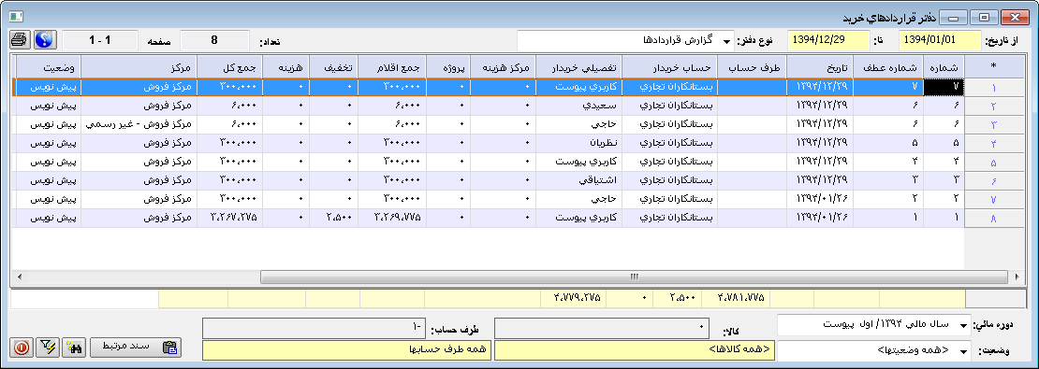Click the حساب خریدار column header

[x=670, y=67]
